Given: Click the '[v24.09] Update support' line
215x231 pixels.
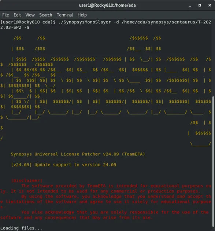Looking at the screenshot, I should (64, 165).
